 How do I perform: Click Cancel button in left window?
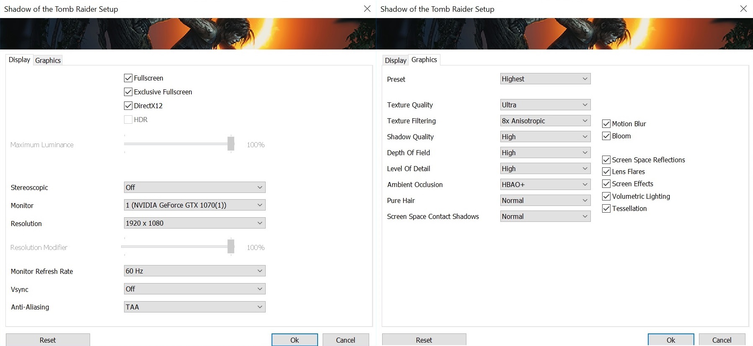(x=346, y=340)
